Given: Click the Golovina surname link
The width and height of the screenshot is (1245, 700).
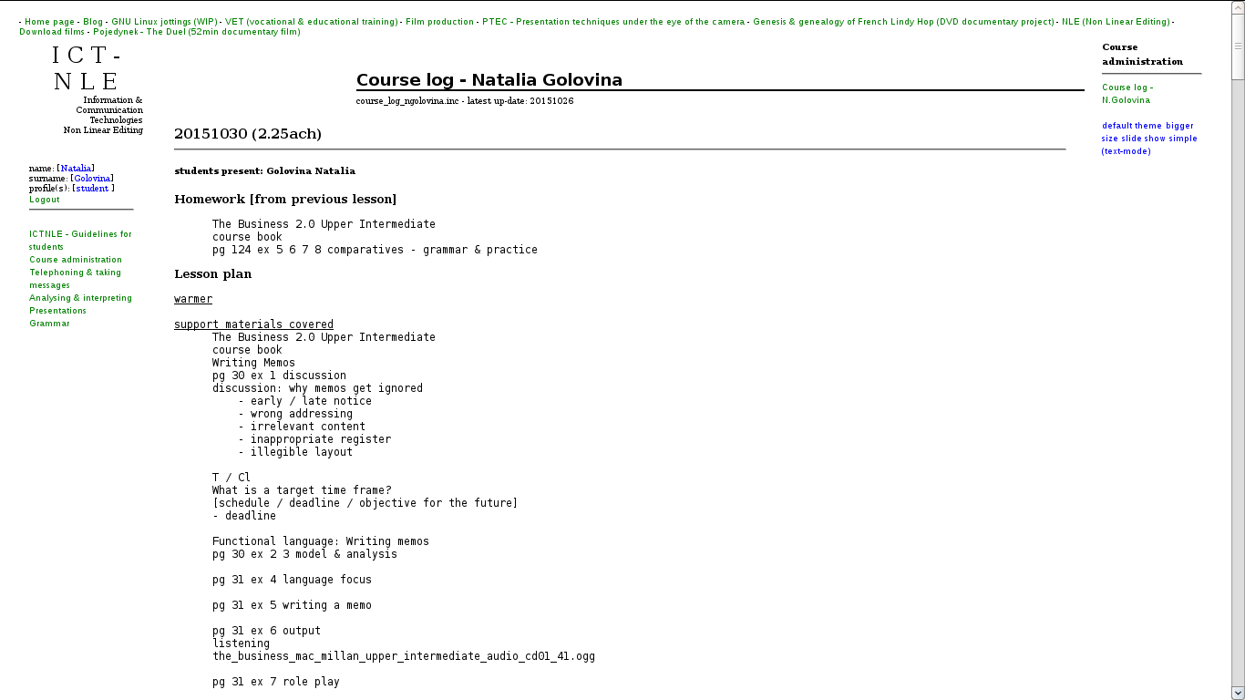Looking at the screenshot, I should coord(92,179).
